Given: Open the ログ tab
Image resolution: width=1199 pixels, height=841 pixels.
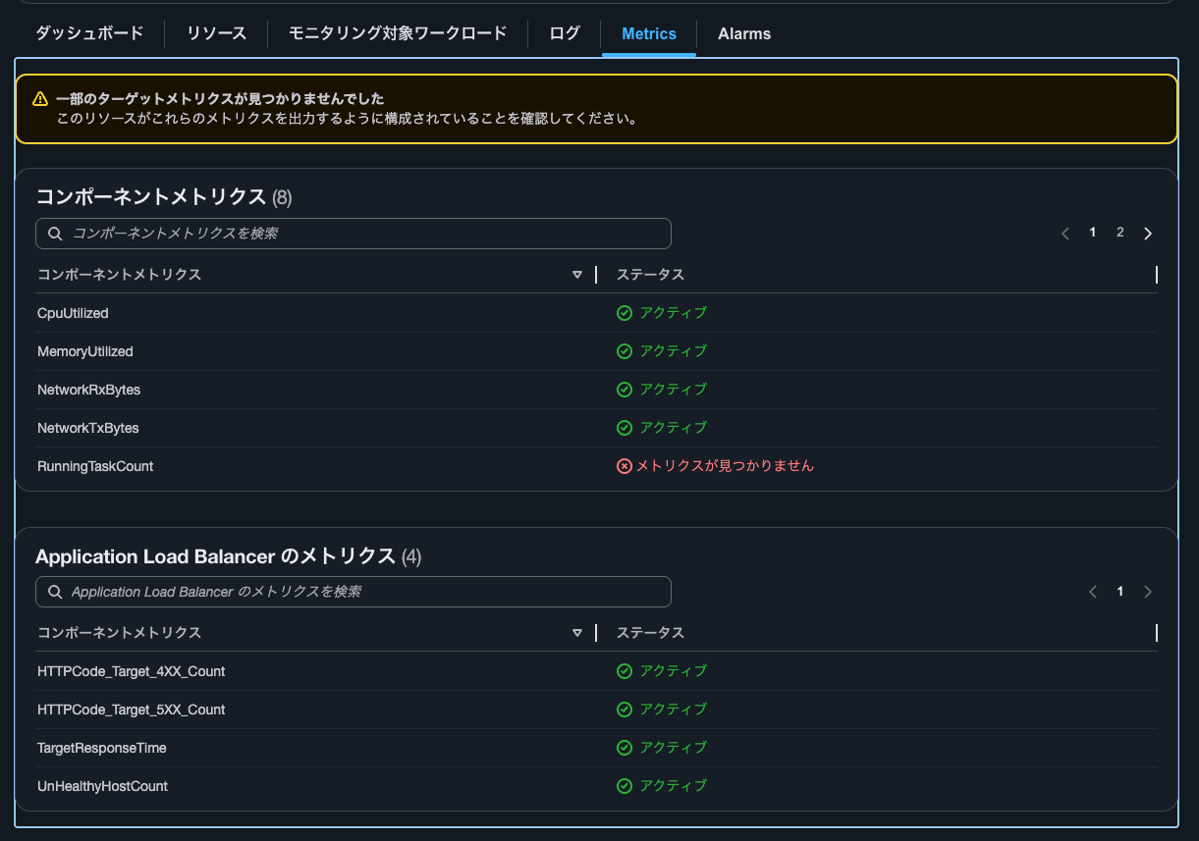Looking at the screenshot, I should tap(565, 33).
